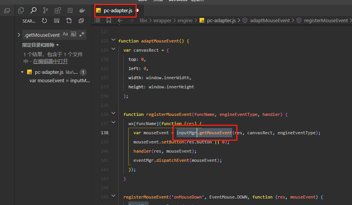Fold the wx[funcName] callback at line 137
Screen dimensions: 352x205
click(x=113, y=122)
